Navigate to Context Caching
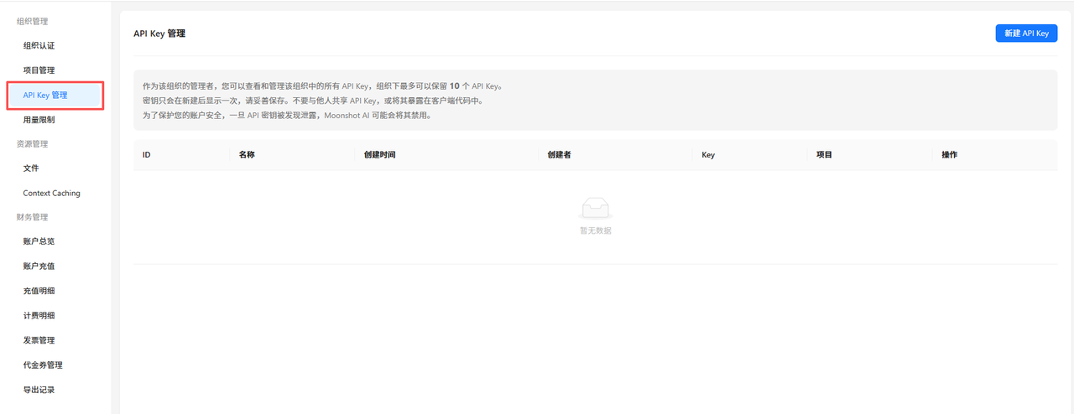Viewport: 1074px width, 414px height. point(51,194)
